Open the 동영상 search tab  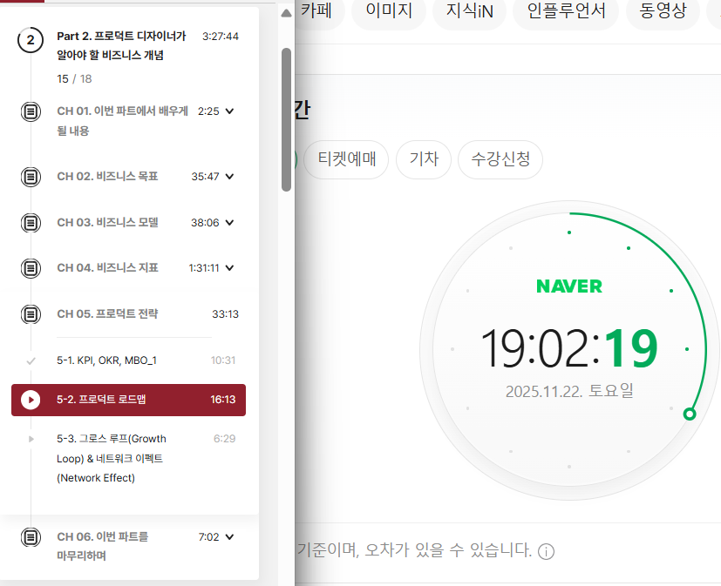[663, 11]
